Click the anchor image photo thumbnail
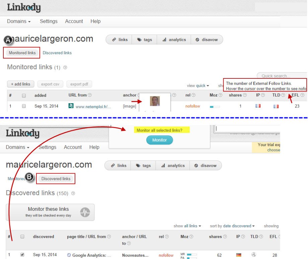Screen dimensions: 308x259 pyautogui.click(x=155, y=101)
